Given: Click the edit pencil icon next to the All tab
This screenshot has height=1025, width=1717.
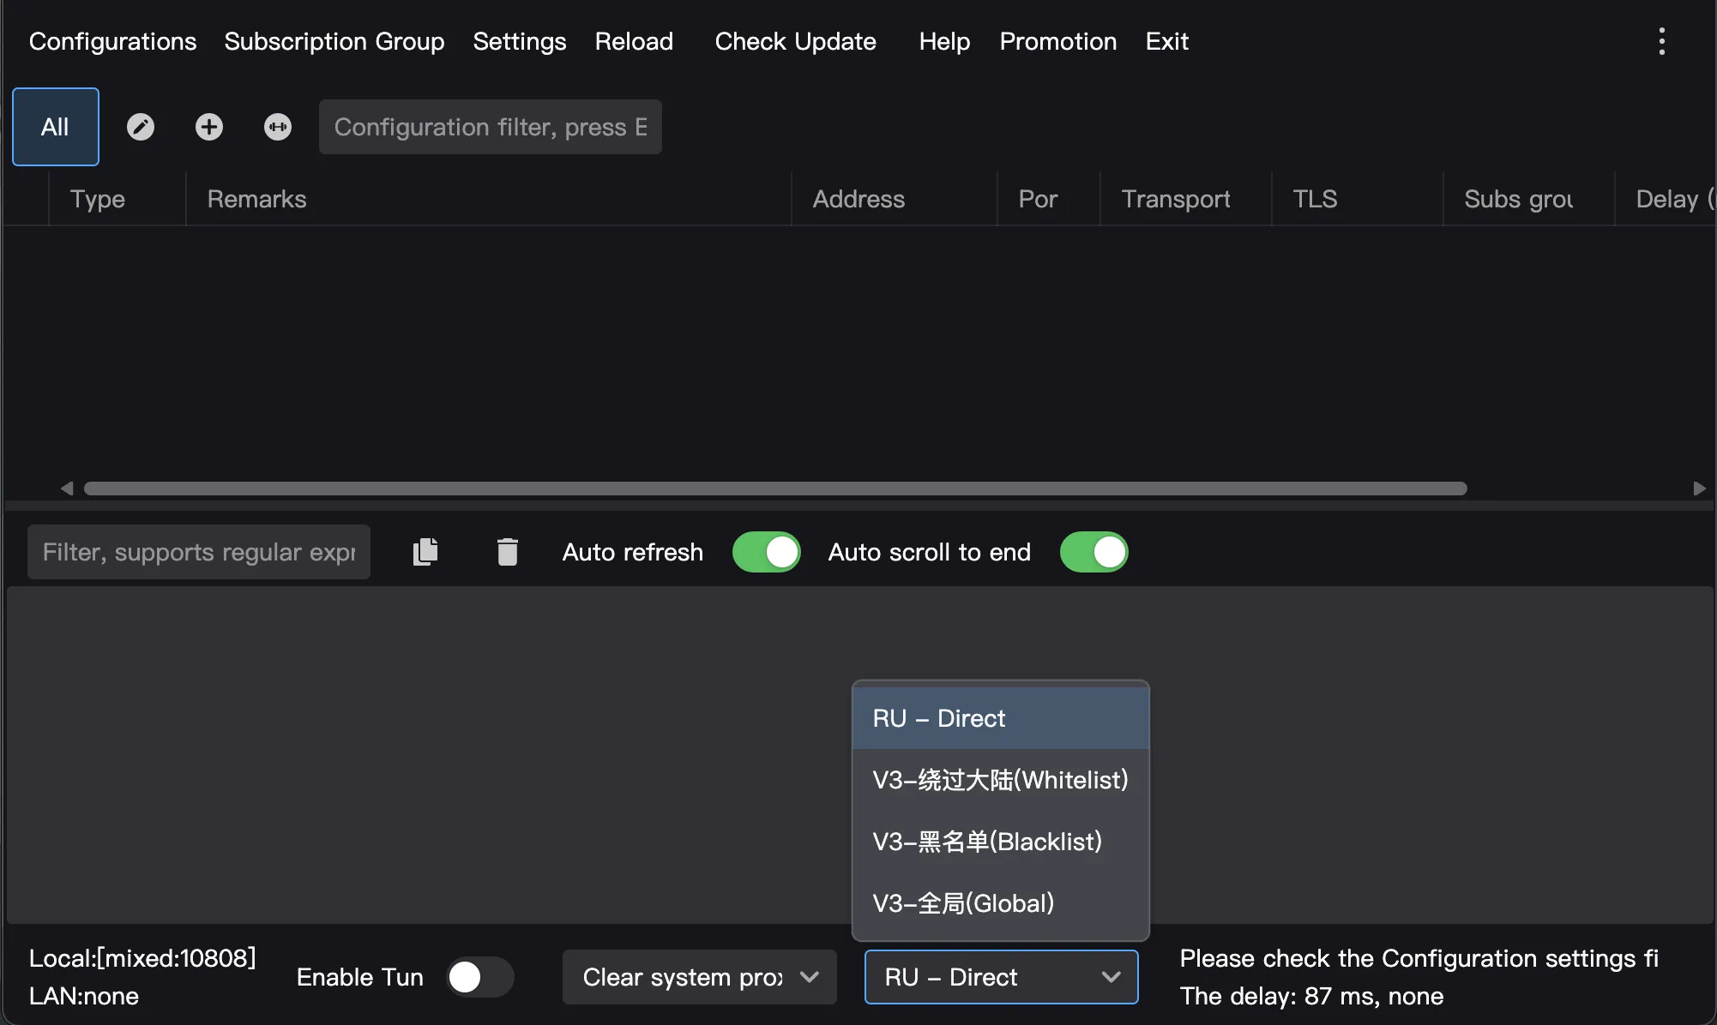Looking at the screenshot, I should [141, 127].
